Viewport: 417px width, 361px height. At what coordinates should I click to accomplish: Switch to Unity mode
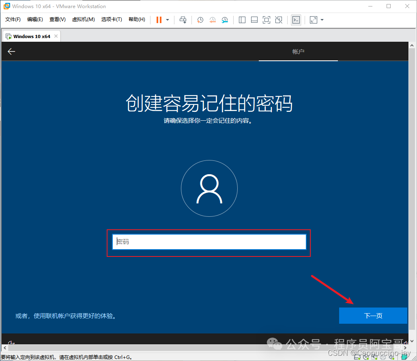[x=279, y=20]
